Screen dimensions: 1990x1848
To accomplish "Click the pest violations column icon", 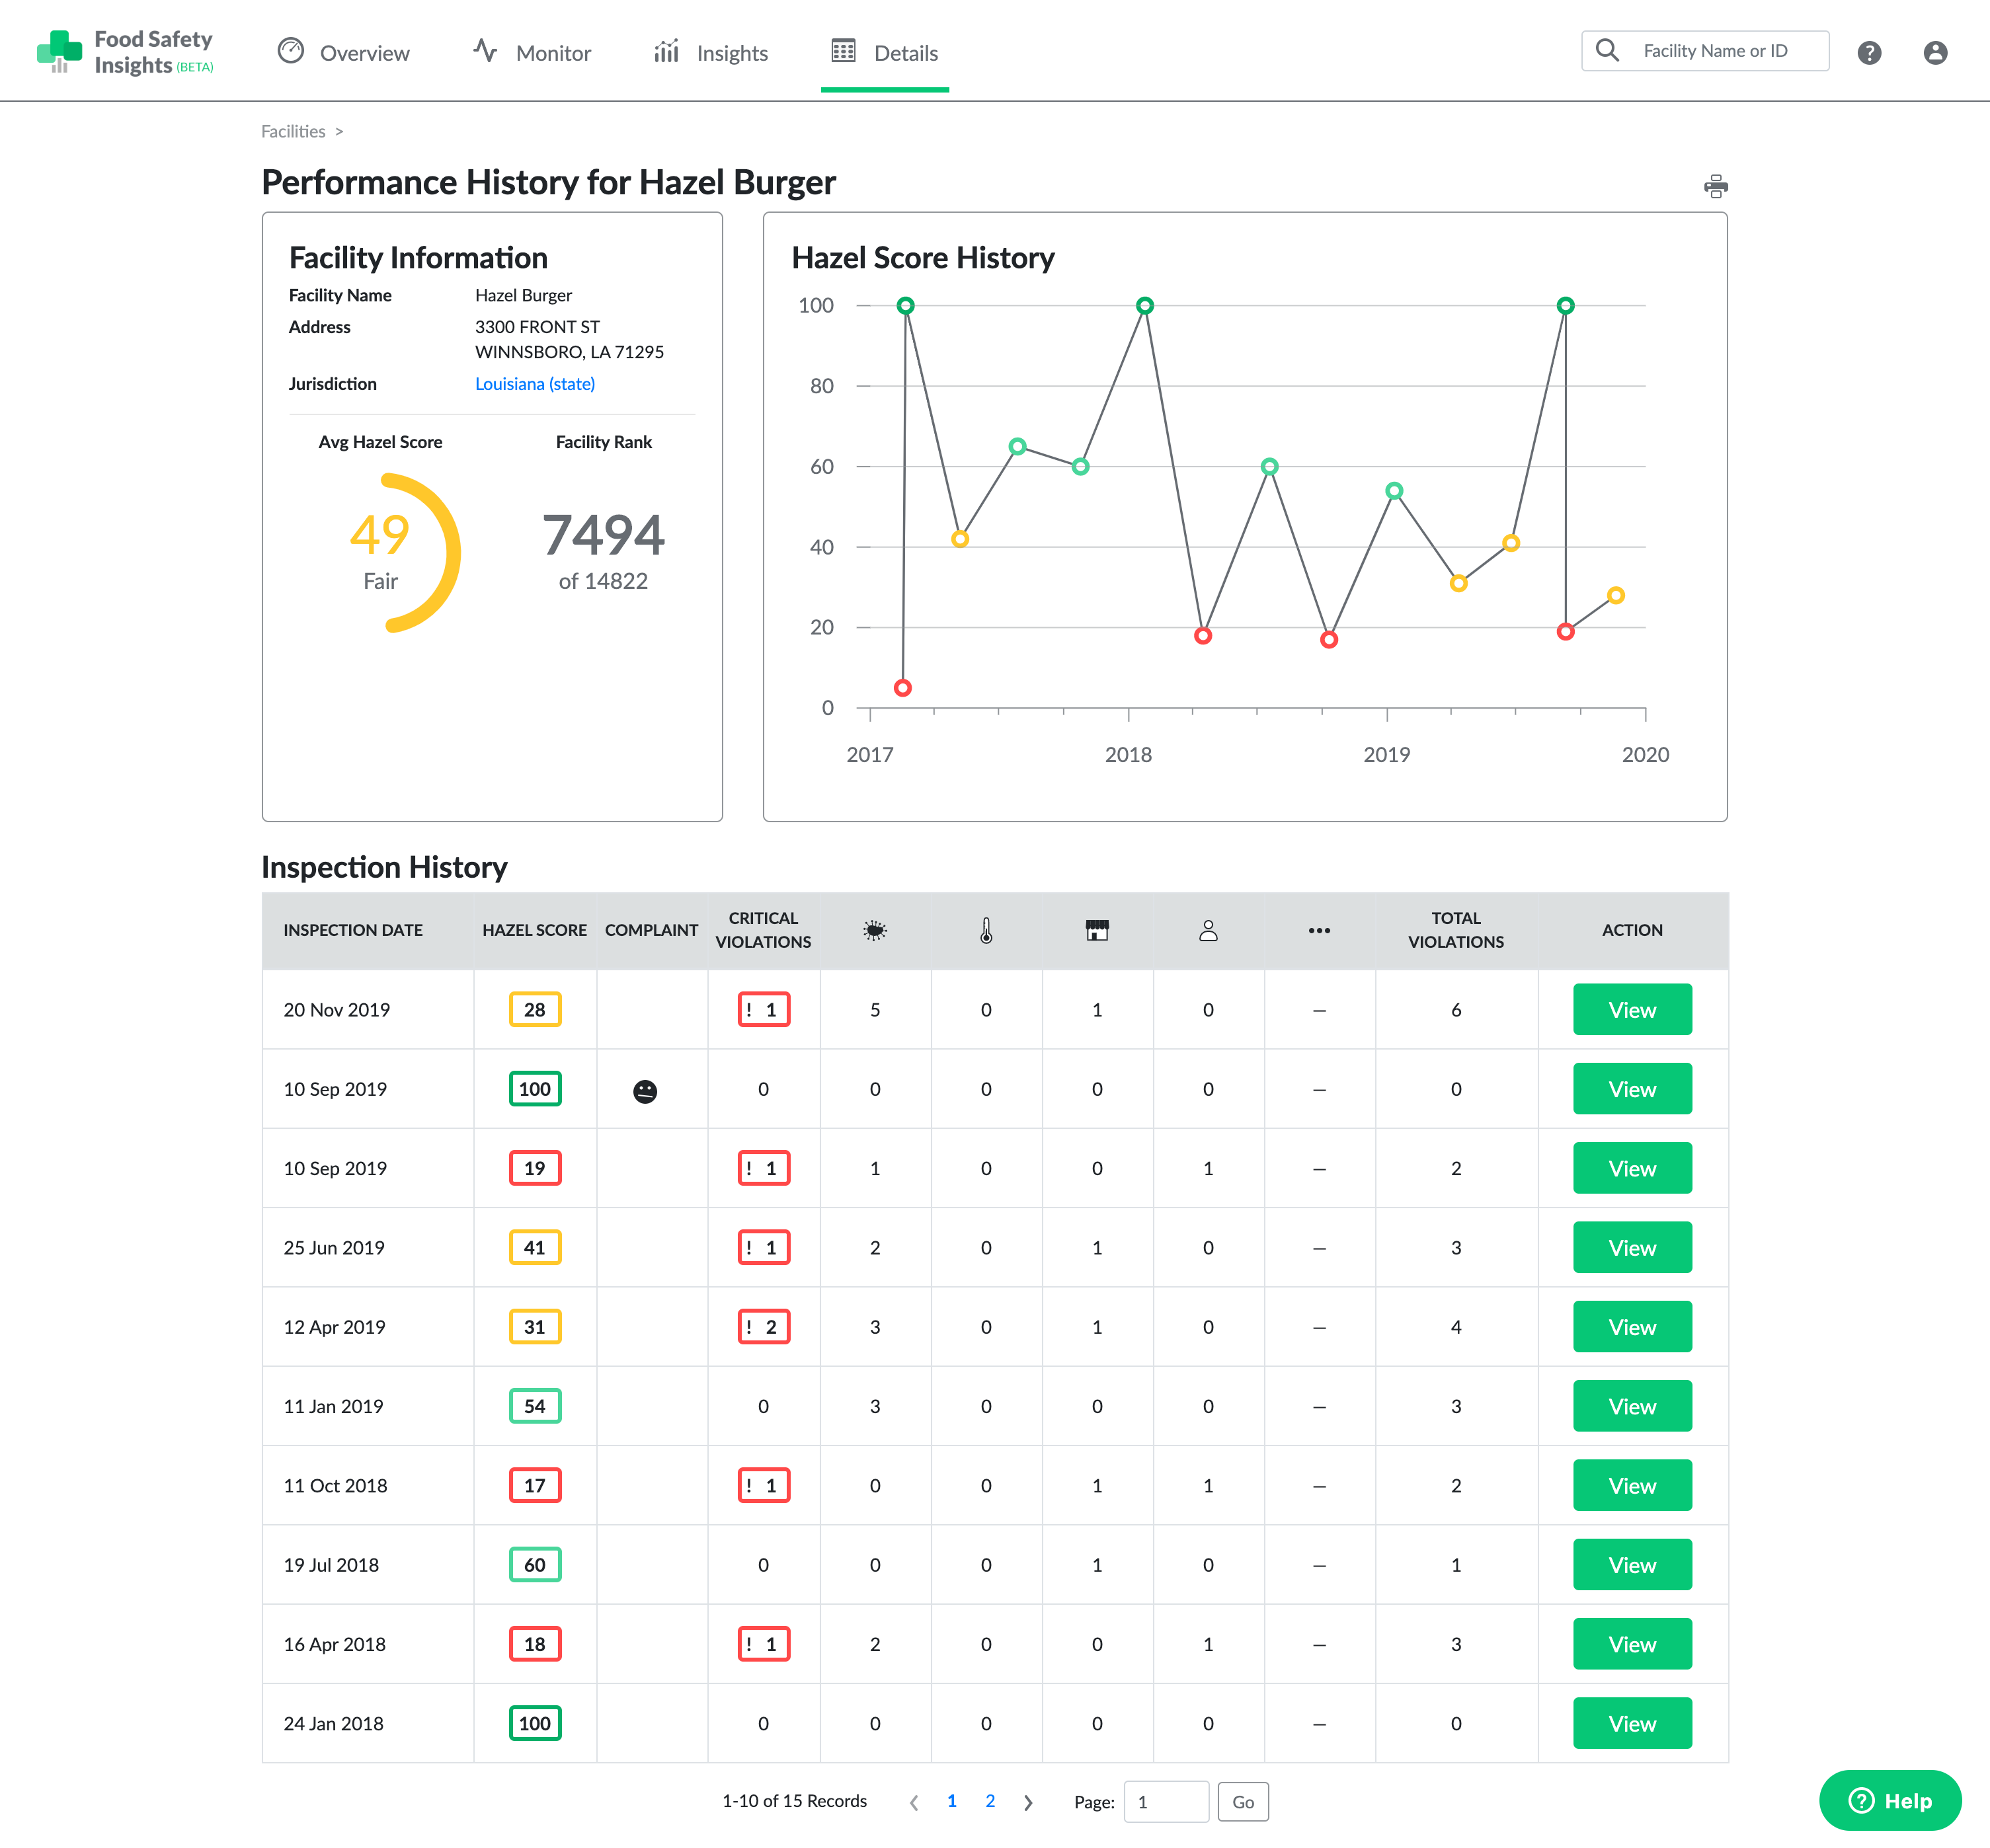I will coord(875,930).
